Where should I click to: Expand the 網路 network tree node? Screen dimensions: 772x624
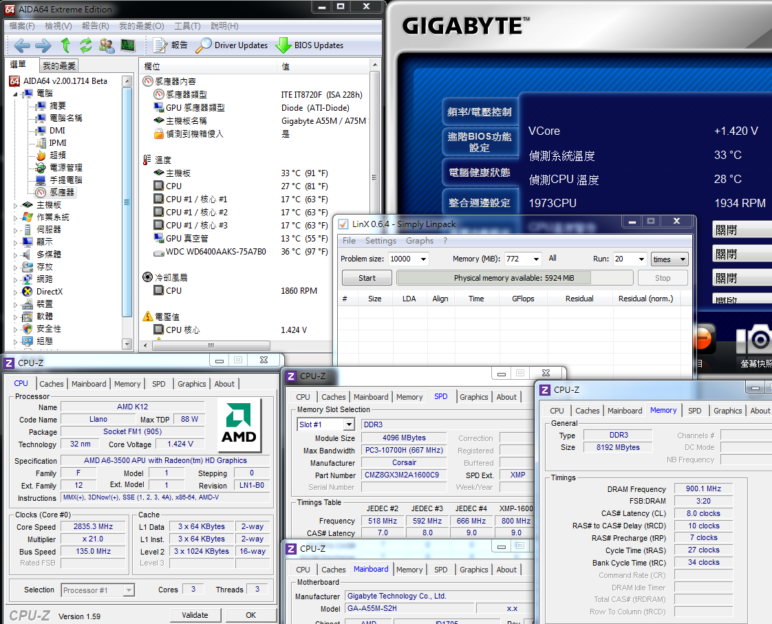[x=15, y=279]
